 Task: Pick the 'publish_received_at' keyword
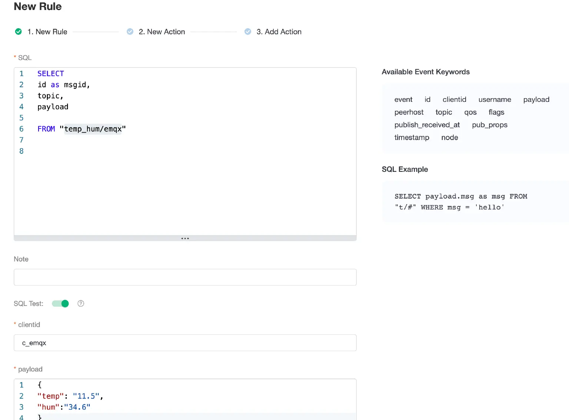click(427, 125)
